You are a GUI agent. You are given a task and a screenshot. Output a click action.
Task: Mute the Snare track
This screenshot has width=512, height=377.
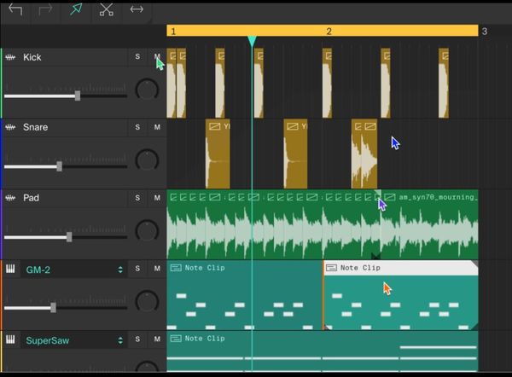(157, 127)
